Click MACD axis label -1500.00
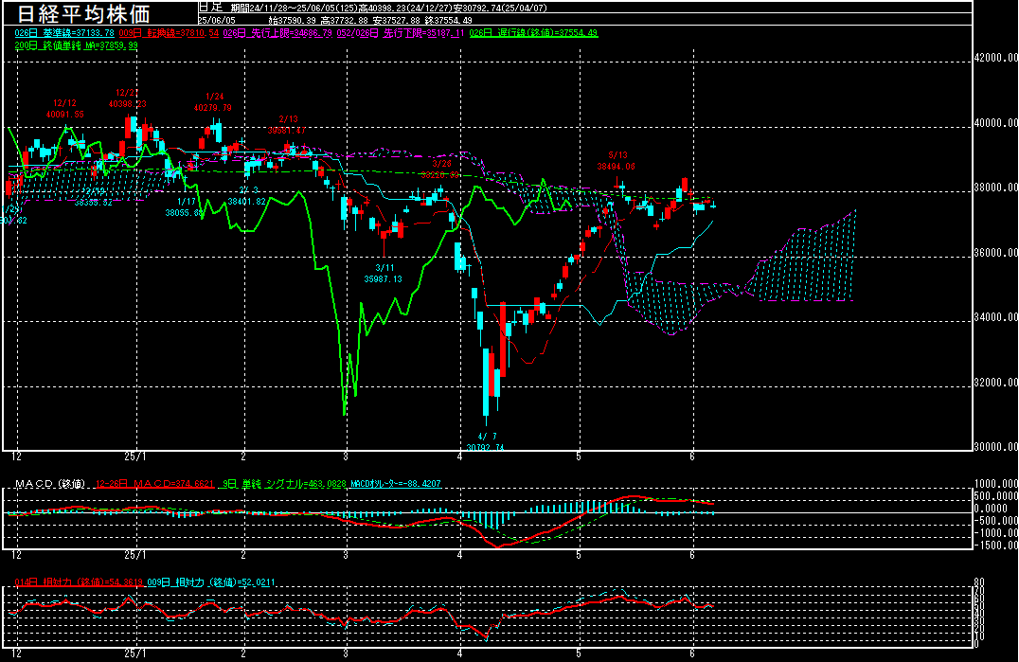This screenshot has width=1019, height=662. [x=996, y=546]
